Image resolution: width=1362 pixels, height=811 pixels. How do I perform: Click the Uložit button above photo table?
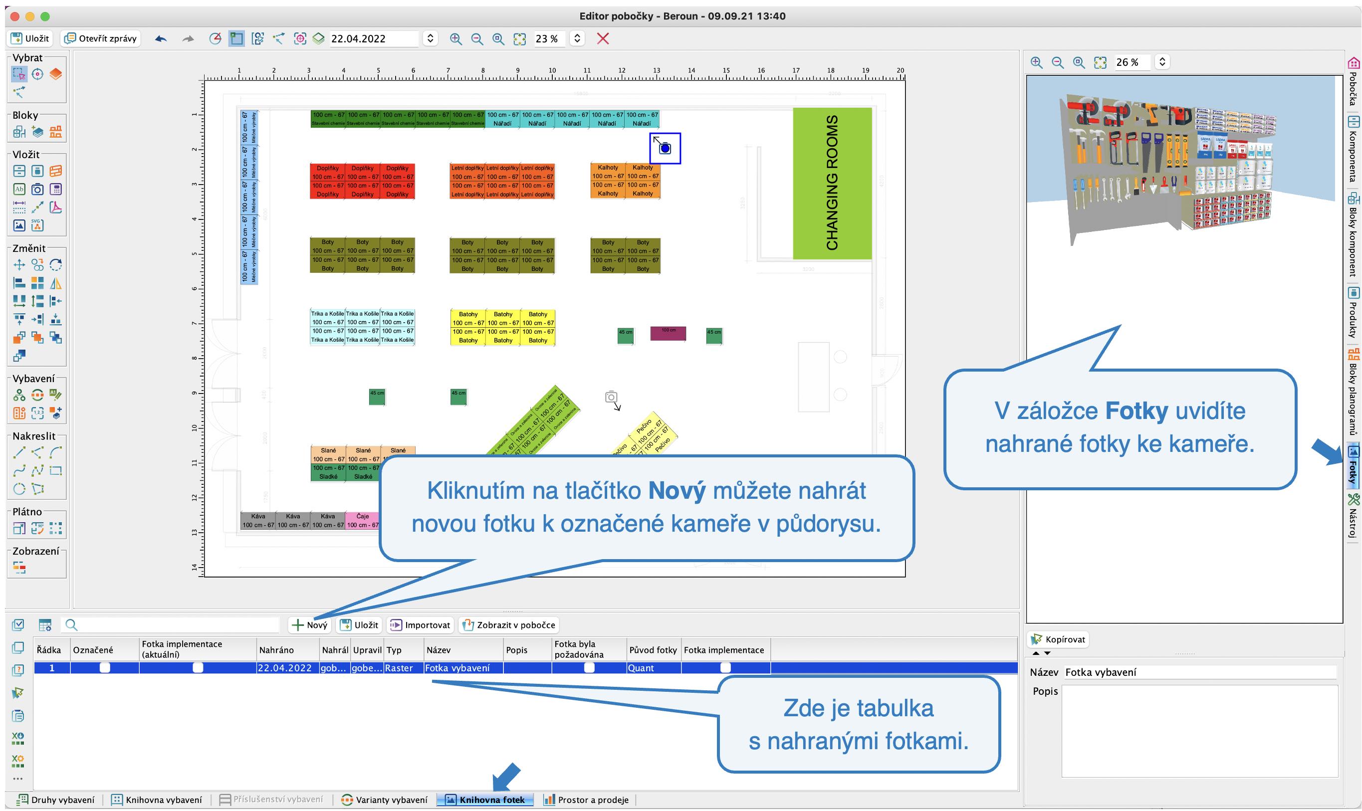(x=359, y=624)
